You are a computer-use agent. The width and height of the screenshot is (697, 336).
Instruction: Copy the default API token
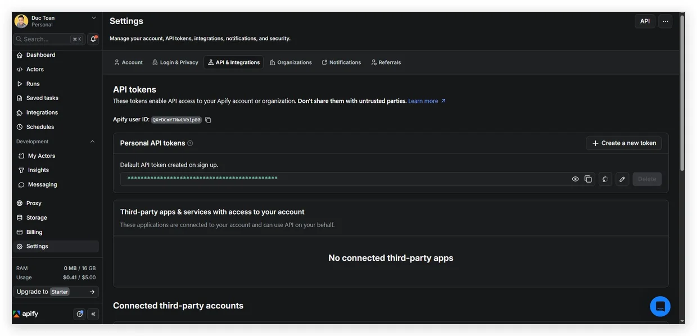588,179
